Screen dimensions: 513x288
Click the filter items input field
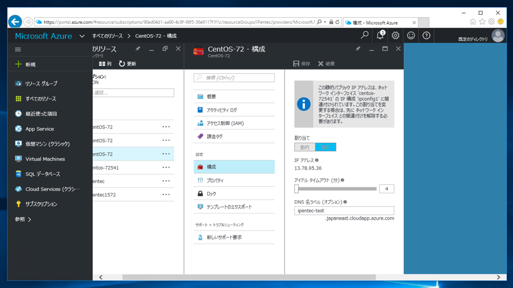133,93
